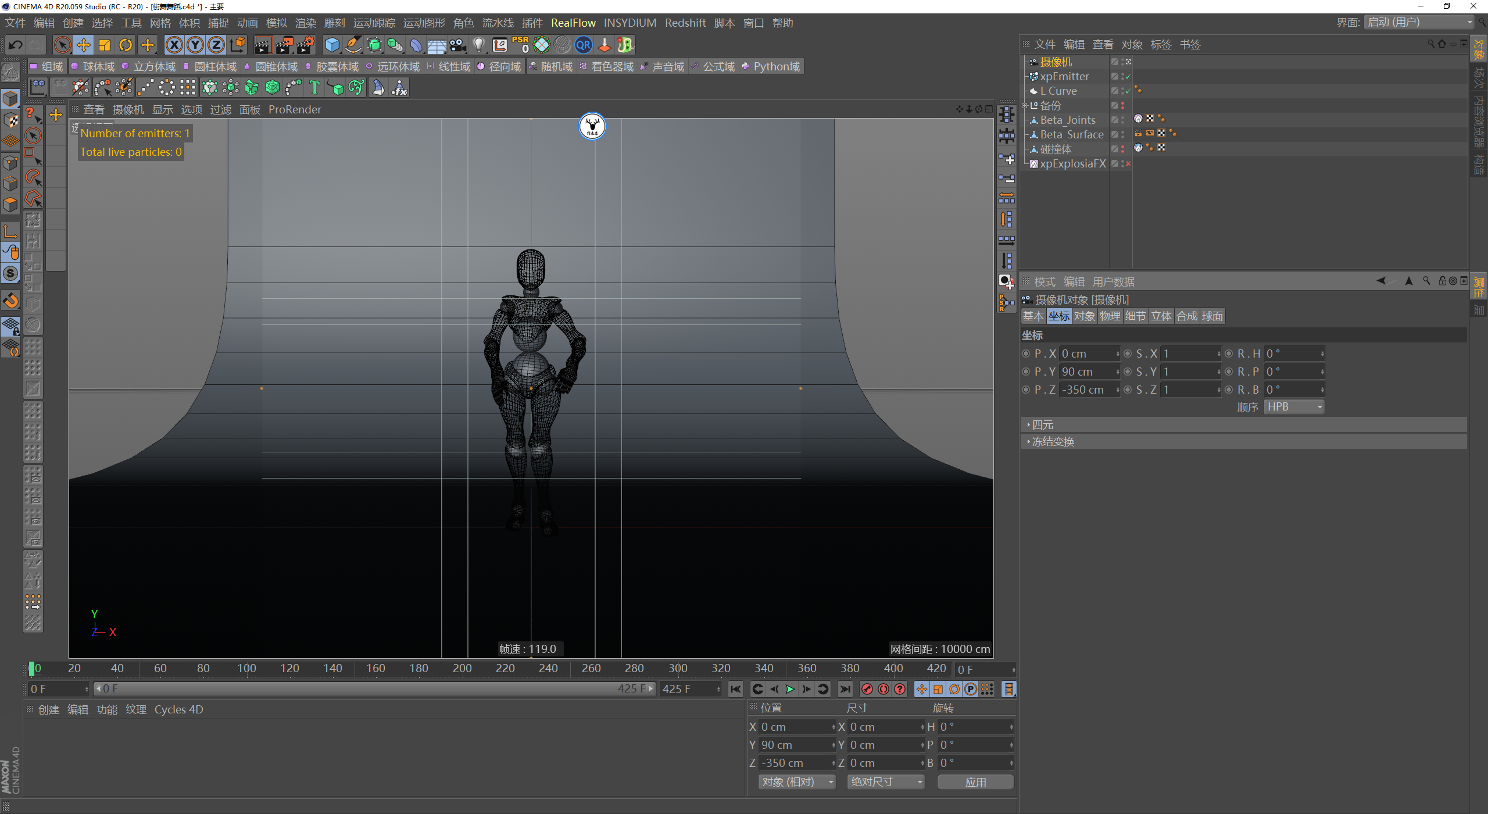
Task: Expand the 冻结变换 section
Action: coord(1053,442)
